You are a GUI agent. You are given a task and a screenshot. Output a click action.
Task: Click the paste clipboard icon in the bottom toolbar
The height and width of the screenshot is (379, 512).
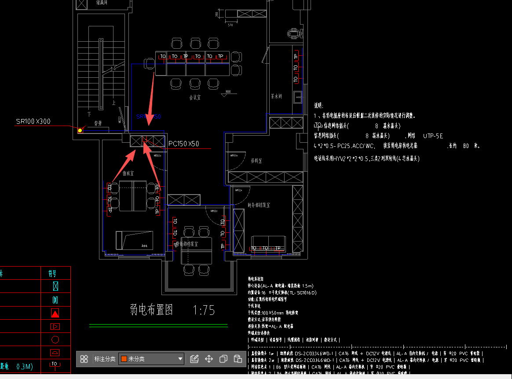[x=238, y=359]
